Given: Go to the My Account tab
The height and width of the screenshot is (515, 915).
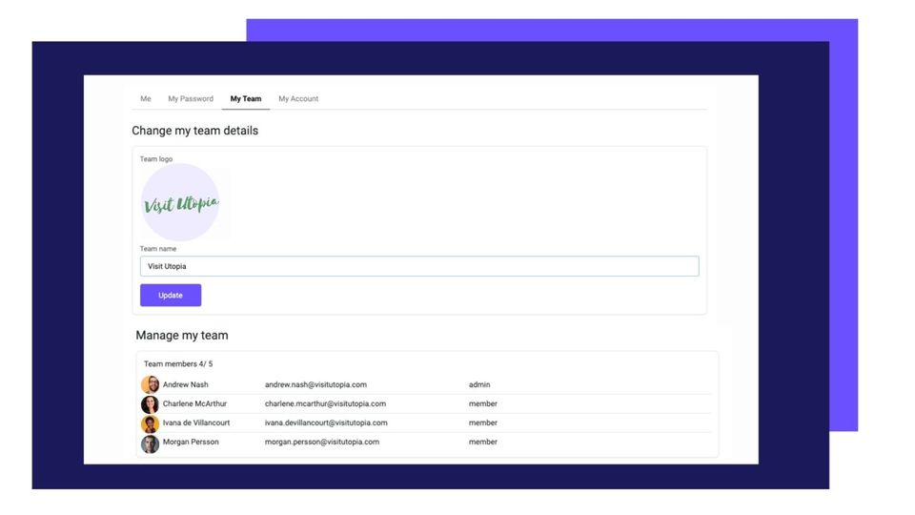Looking at the screenshot, I should 298,98.
